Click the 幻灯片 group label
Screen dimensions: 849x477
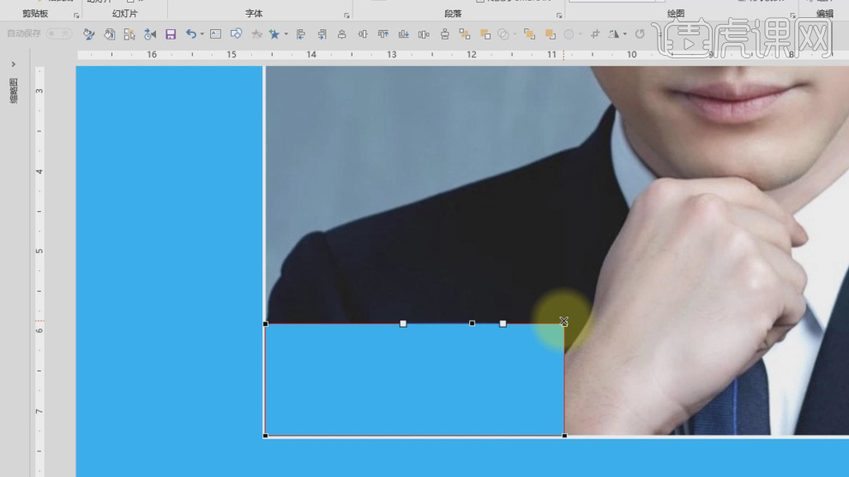125,14
